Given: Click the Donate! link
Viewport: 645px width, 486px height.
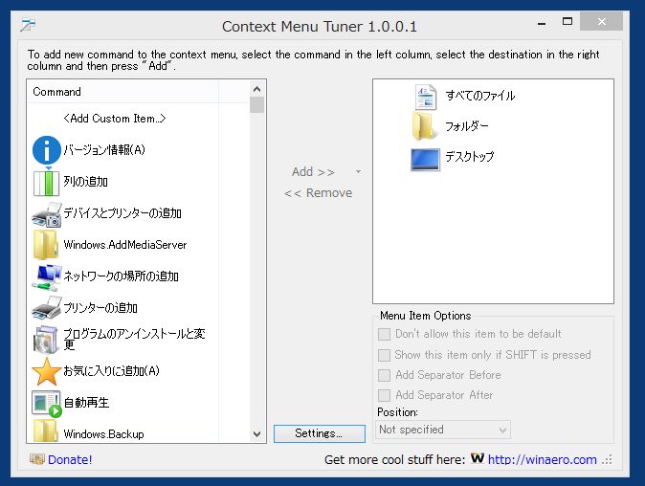Looking at the screenshot, I should tap(70, 459).
